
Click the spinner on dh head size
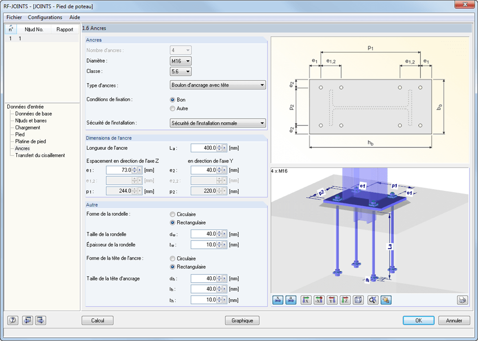pyautogui.click(x=219, y=279)
